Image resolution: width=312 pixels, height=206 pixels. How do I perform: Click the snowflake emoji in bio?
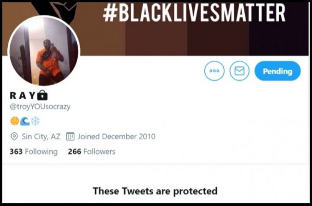(x=35, y=121)
